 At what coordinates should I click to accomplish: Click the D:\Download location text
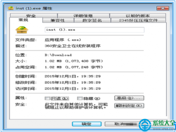(58, 55)
